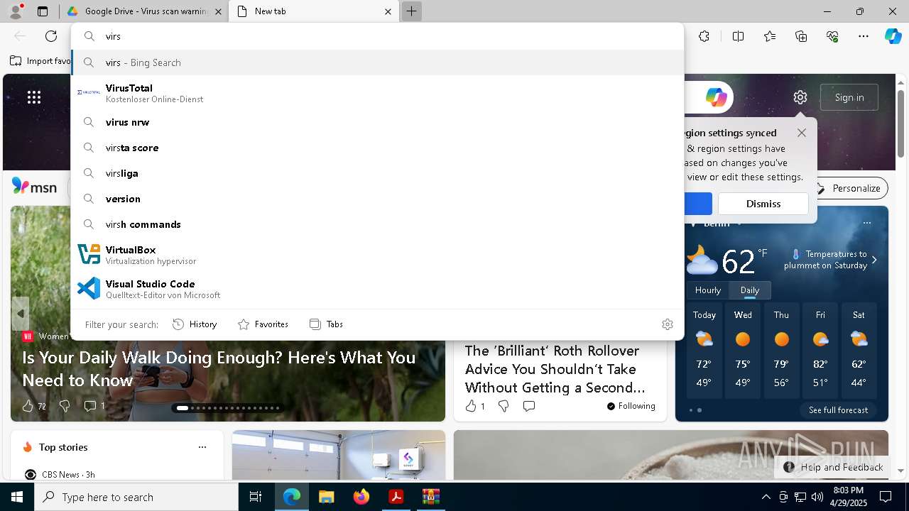Click the browser Refresh icon

pos(51,36)
